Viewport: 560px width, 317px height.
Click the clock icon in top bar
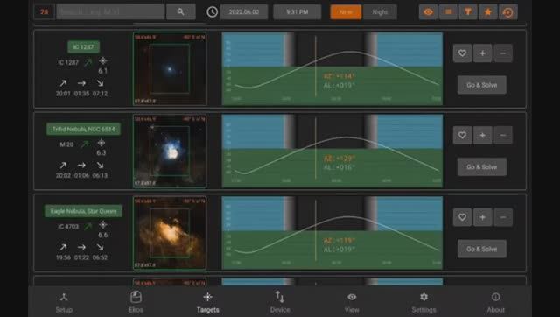pyautogui.click(x=212, y=11)
